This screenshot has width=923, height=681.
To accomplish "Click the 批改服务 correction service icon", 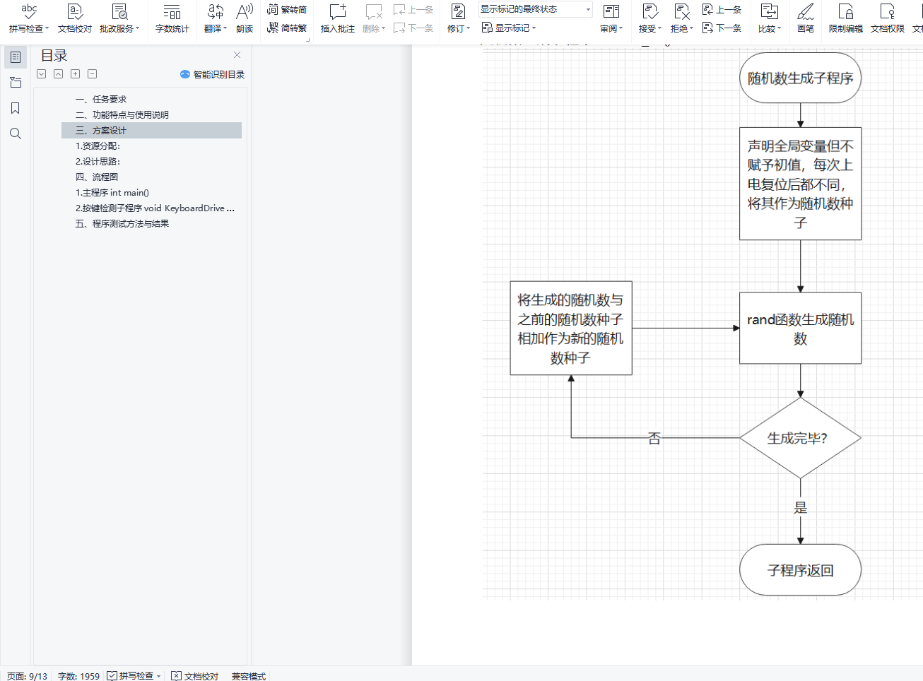I will pyautogui.click(x=119, y=11).
